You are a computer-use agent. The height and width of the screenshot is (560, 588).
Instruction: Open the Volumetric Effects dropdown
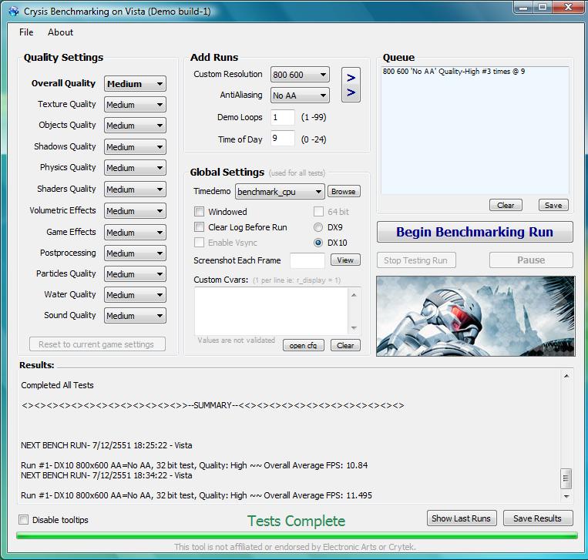(135, 211)
